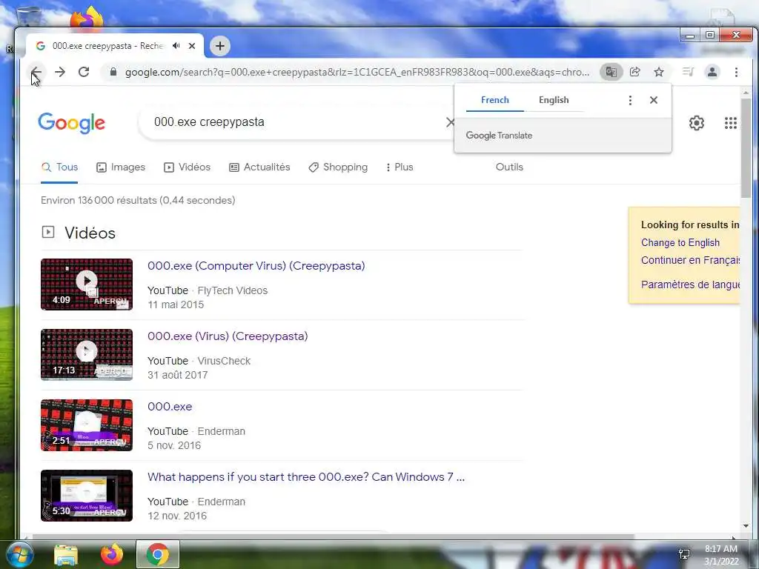Go to the Google logo homepage
The height and width of the screenshot is (569, 759).
coord(72,123)
